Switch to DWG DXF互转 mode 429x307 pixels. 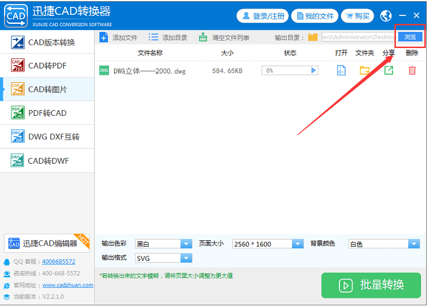pyautogui.click(x=47, y=137)
